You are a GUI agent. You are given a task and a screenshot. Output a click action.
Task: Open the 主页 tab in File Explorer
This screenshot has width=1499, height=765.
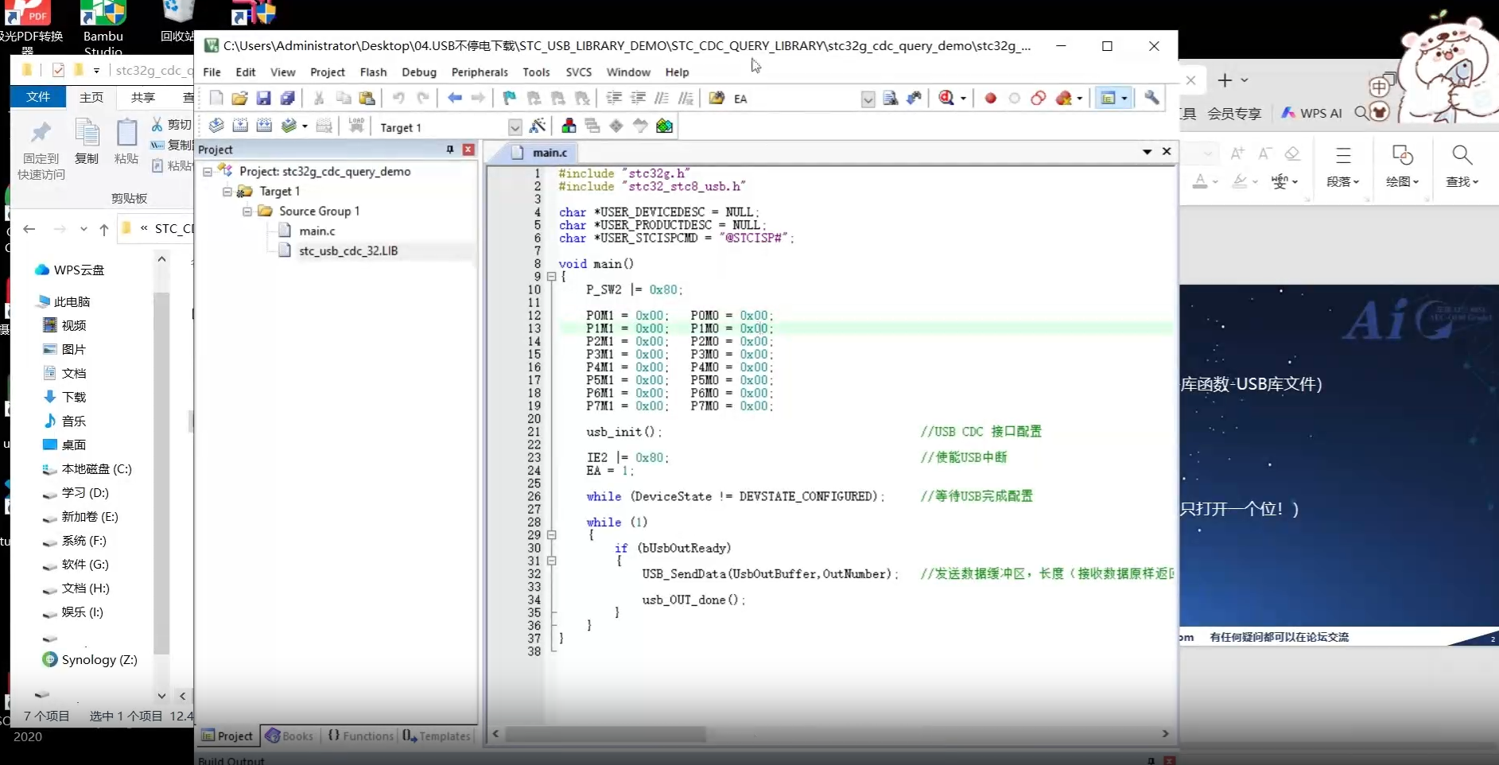[x=91, y=97]
